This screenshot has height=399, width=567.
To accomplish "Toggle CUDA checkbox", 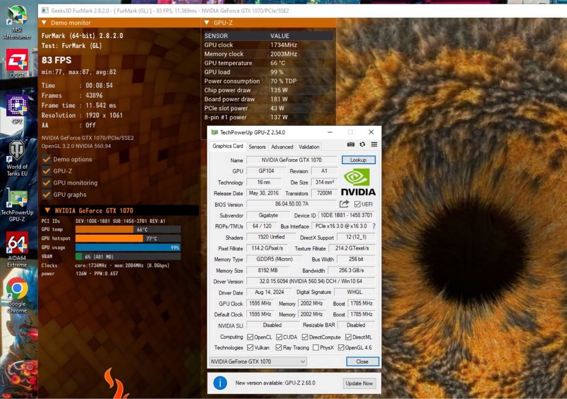I will [279, 337].
